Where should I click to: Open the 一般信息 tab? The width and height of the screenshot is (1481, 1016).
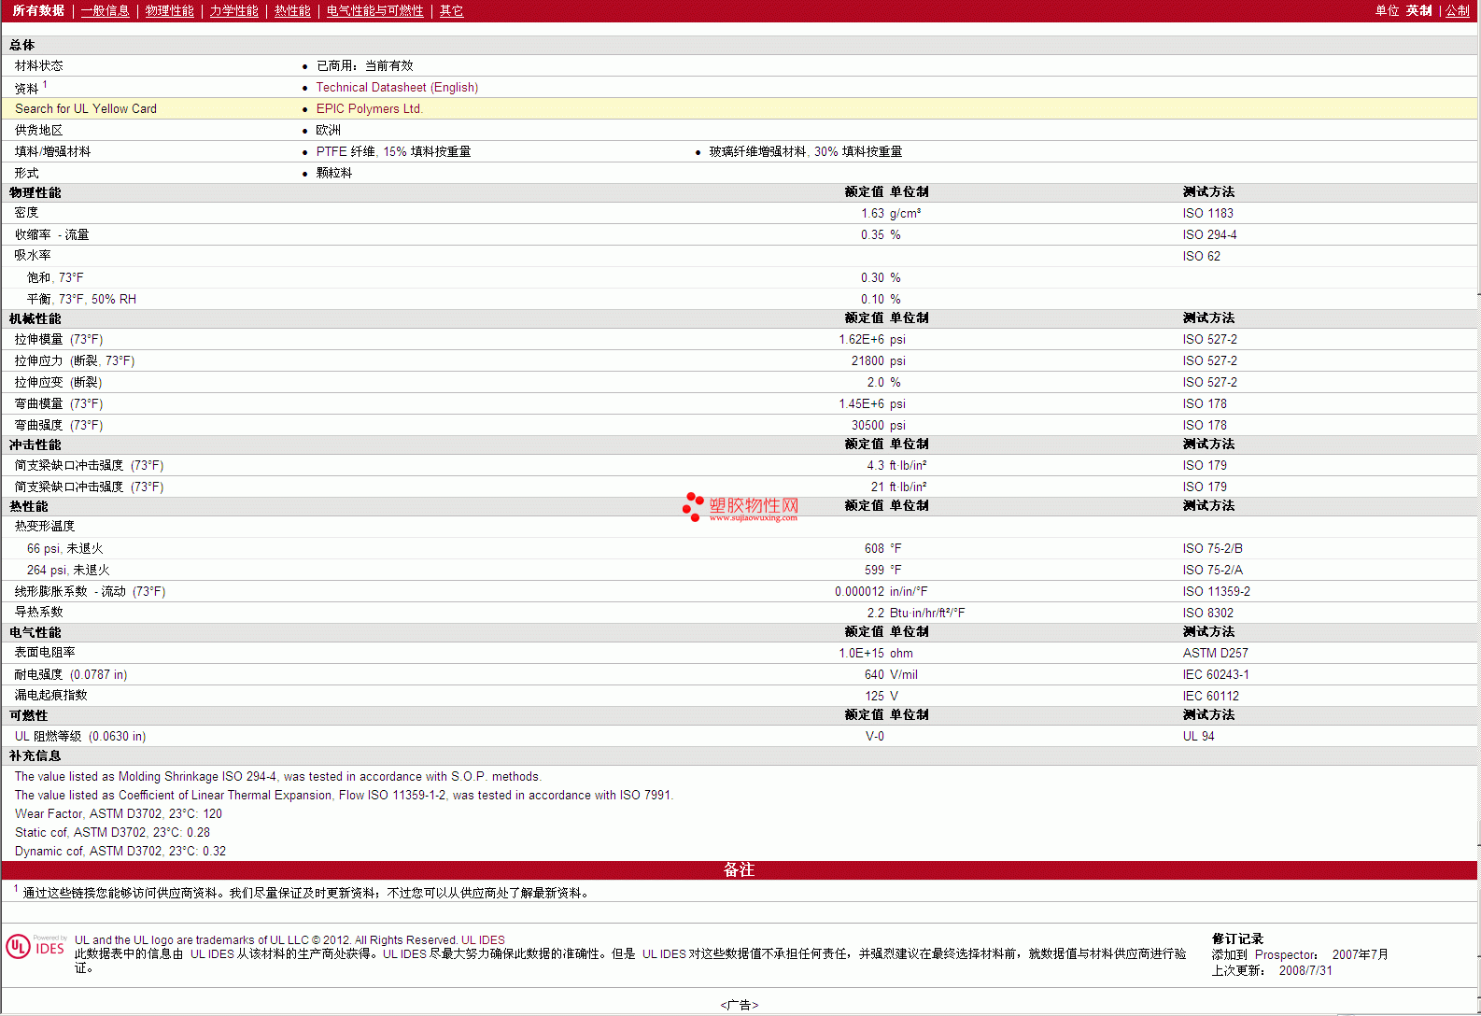105,11
